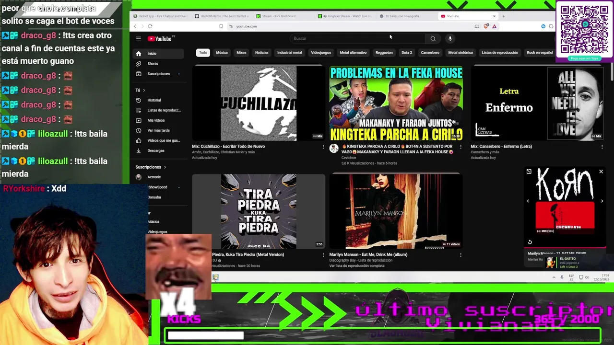
Task: Click the Brave shields icon
Action: [x=486, y=26]
